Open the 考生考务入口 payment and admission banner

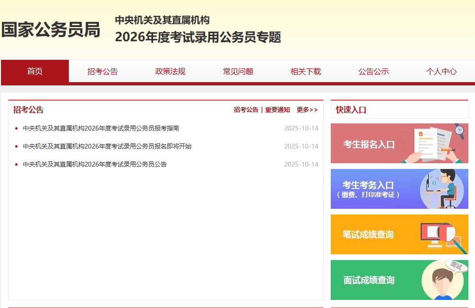(368, 189)
